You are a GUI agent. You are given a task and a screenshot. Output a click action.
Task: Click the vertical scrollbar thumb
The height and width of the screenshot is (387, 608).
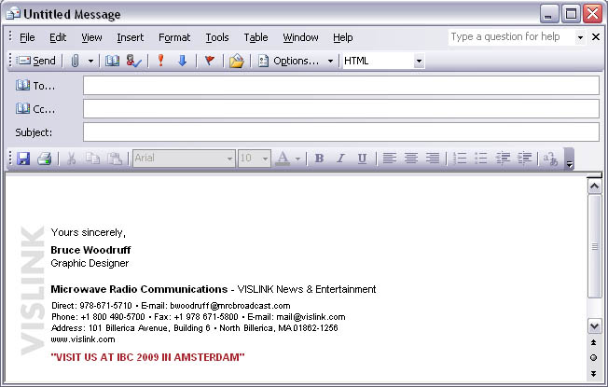tap(594, 246)
